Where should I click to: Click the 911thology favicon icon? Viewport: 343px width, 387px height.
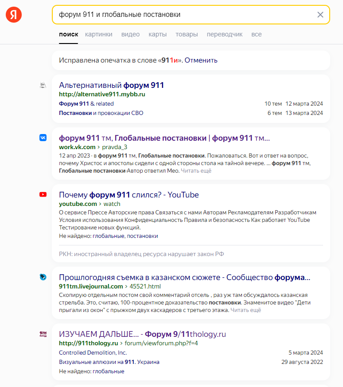[x=43, y=334]
